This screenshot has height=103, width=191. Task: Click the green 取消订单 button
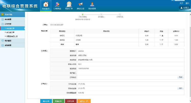59,101
